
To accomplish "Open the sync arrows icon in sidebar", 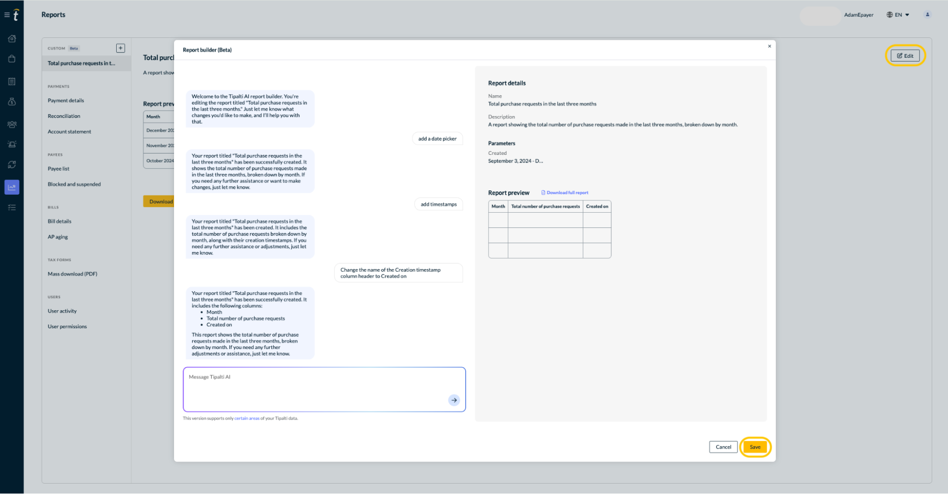I will pos(12,164).
